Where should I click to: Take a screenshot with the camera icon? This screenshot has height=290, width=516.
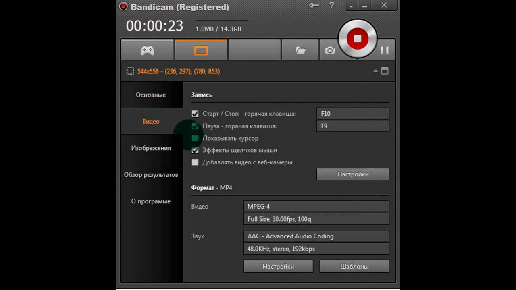tap(330, 50)
